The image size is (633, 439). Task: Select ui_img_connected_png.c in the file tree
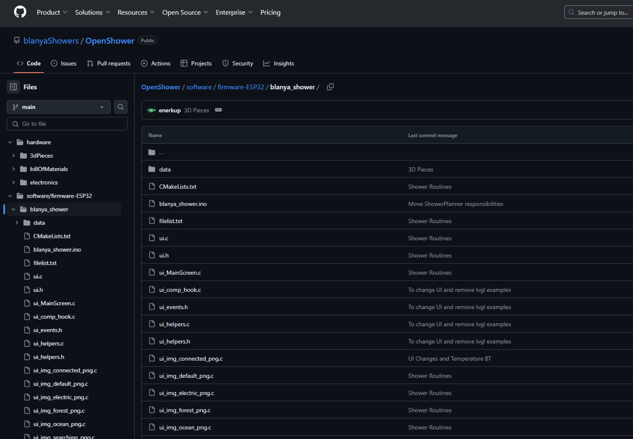click(65, 370)
